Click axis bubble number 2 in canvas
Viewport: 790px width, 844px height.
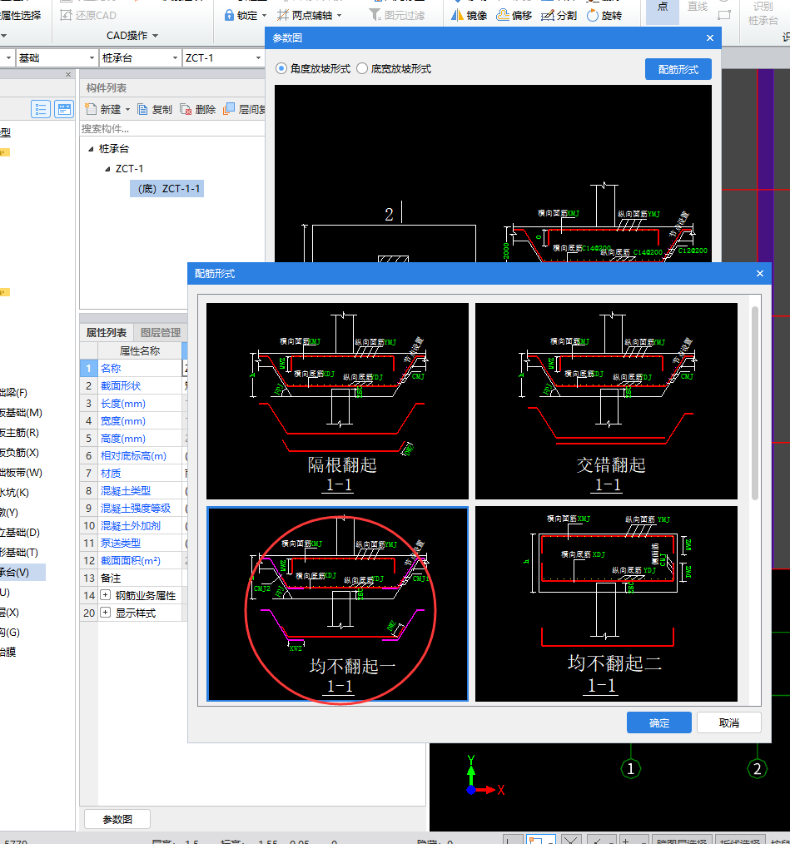[758, 768]
